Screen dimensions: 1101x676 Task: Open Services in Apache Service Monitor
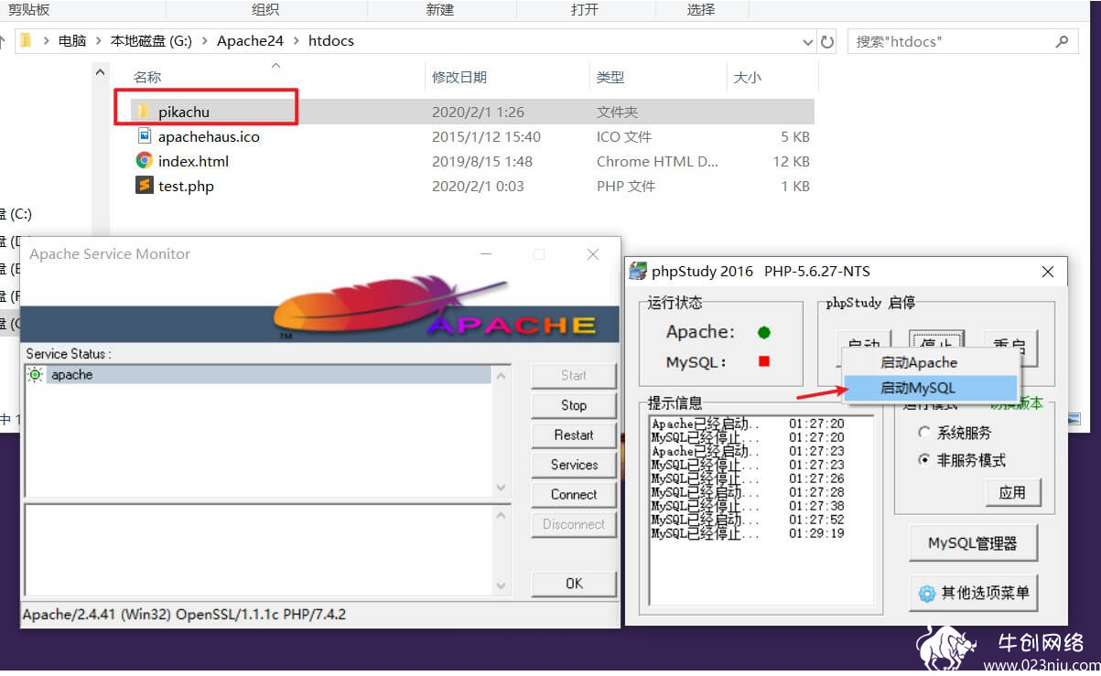click(x=574, y=465)
